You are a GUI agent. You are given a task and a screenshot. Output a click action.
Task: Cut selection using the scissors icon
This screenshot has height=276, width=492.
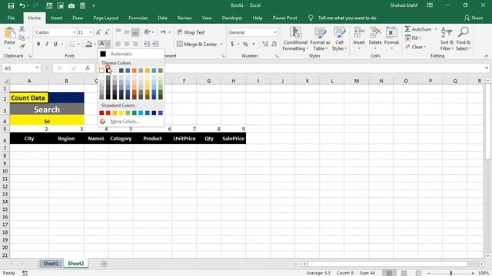point(22,29)
